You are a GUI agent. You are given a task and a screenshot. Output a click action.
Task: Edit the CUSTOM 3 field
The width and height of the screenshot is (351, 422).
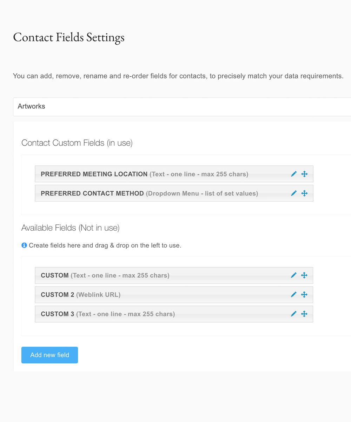click(x=294, y=314)
